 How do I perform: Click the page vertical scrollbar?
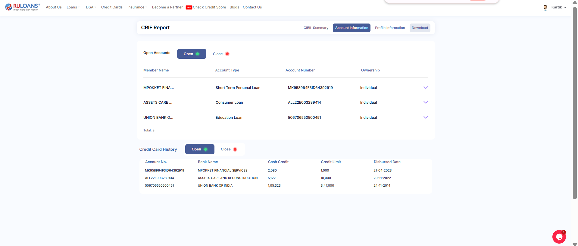click(575, 102)
